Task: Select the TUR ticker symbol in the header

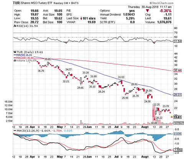Action: click(16, 3)
